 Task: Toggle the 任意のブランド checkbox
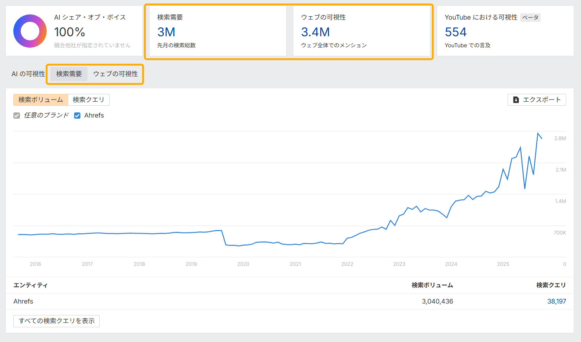pos(17,115)
